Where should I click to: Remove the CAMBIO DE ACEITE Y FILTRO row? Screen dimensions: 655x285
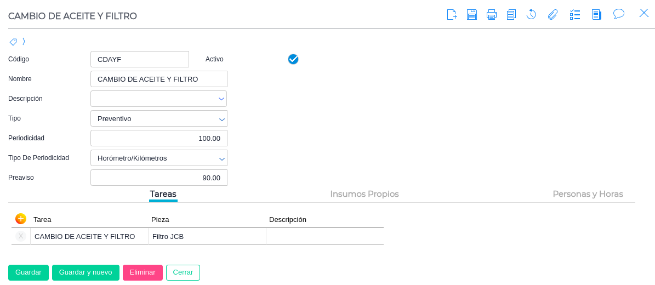pyautogui.click(x=21, y=236)
